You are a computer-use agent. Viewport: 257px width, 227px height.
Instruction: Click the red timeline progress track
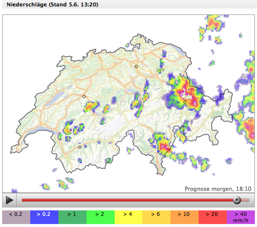click(x=128, y=200)
